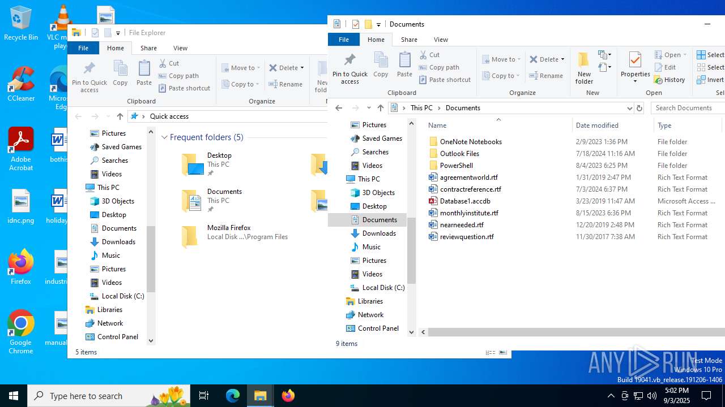This screenshot has width=725, height=407.
Task: Click Pin to Quick access in File Explorer window
Action: [x=89, y=77]
